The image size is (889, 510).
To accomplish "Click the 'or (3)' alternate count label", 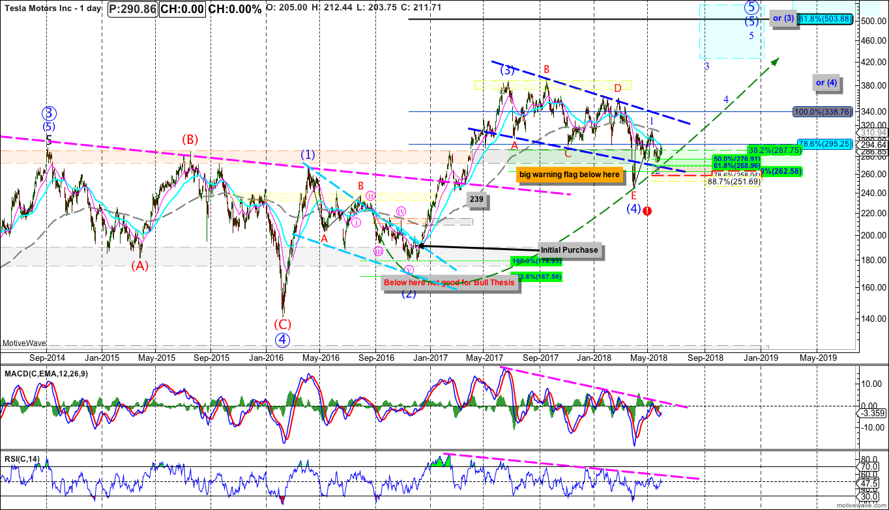I will (783, 18).
